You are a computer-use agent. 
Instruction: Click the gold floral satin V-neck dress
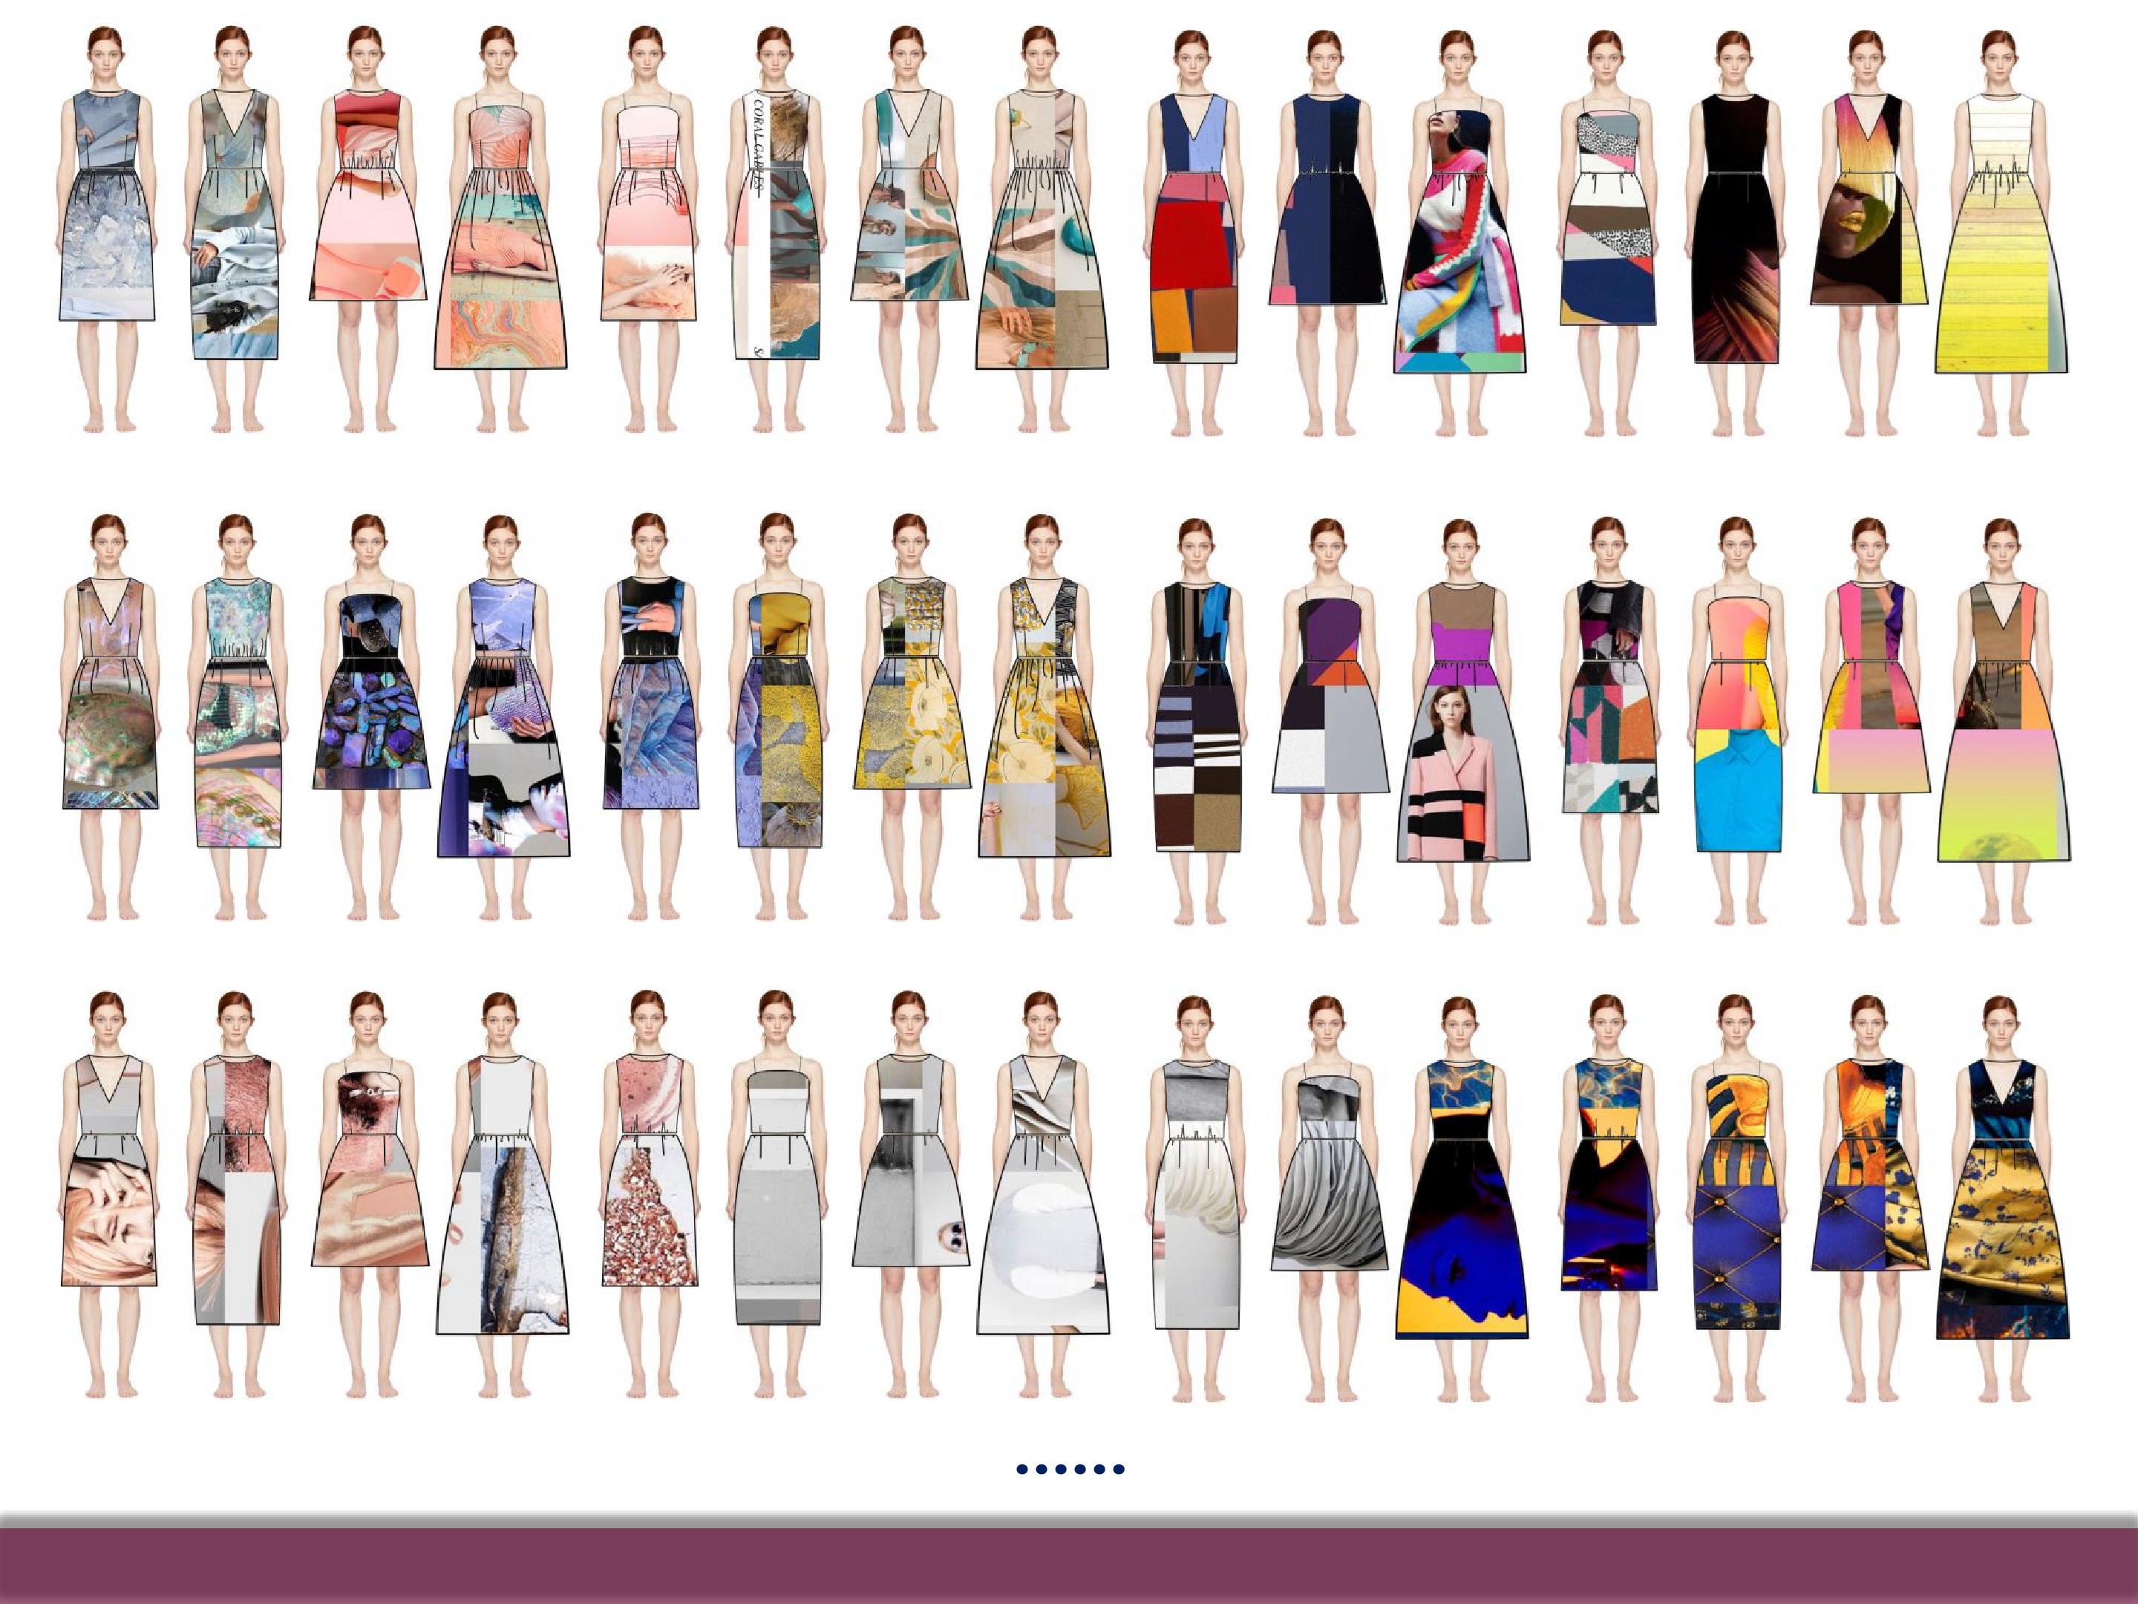[2001, 1199]
